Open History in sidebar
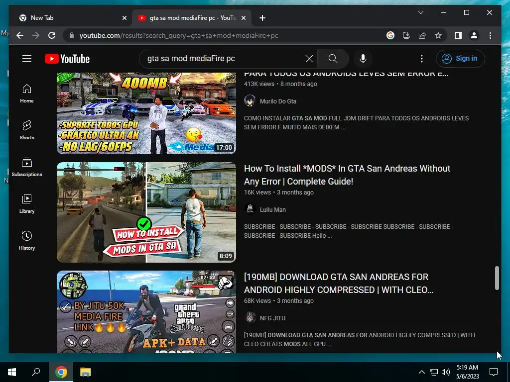Viewport: 510px width, 382px height. pos(27,240)
